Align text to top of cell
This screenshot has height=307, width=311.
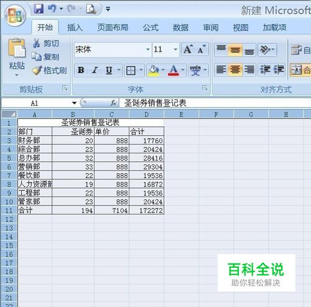[x=221, y=50]
